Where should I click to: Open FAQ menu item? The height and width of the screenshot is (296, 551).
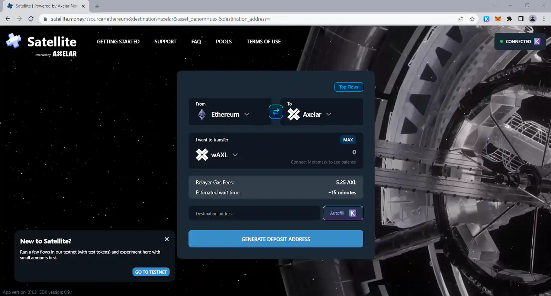196,42
